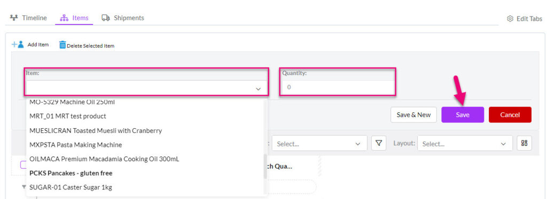Click the Items hierarchy icon
The height and width of the screenshot is (199, 547).
click(x=65, y=18)
